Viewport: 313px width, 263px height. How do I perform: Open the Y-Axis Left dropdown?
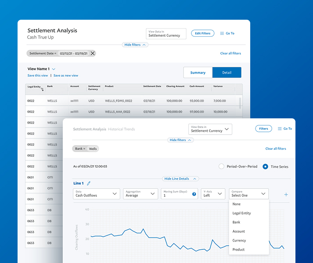tap(212, 194)
